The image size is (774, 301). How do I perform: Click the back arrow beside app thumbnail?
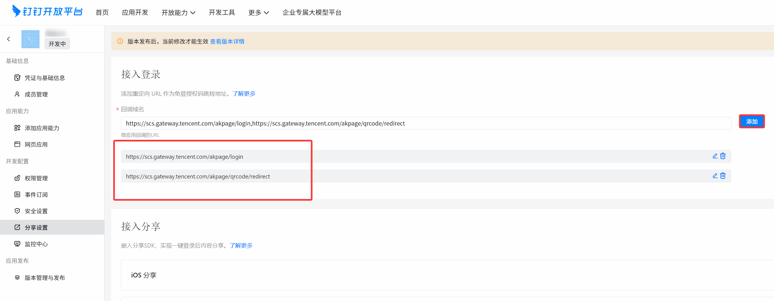(x=9, y=39)
